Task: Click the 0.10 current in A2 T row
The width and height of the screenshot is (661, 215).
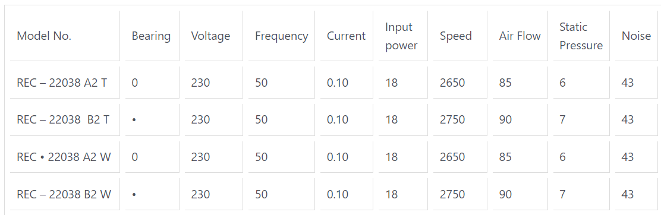Action: pyautogui.click(x=338, y=83)
